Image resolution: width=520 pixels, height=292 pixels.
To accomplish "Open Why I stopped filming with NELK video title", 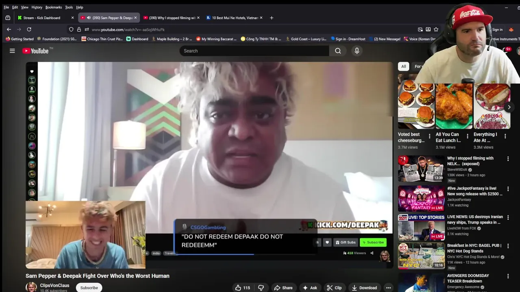I will 470,161.
